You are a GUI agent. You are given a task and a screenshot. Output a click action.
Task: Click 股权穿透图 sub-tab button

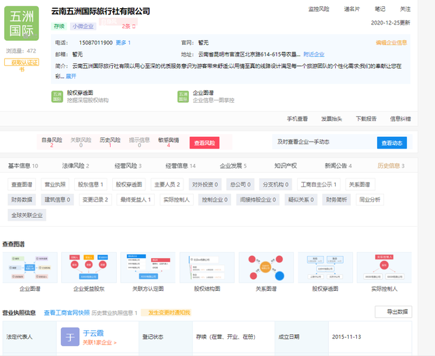click(x=128, y=184)
